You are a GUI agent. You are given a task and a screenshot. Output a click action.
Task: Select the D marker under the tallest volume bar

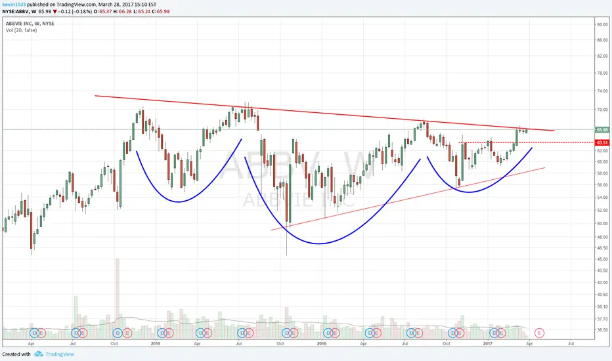pyautogui.click(x=117, y=333)
